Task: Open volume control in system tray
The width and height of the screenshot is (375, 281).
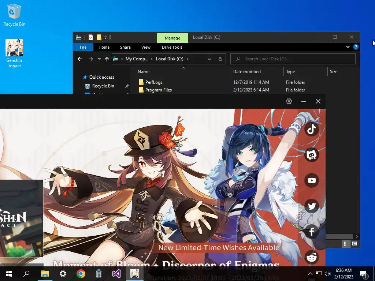Action: tap(327, 274)
